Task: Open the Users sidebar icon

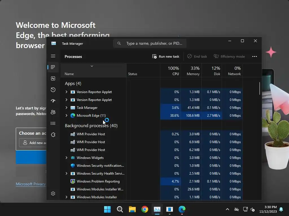Action: pos(53,112)
